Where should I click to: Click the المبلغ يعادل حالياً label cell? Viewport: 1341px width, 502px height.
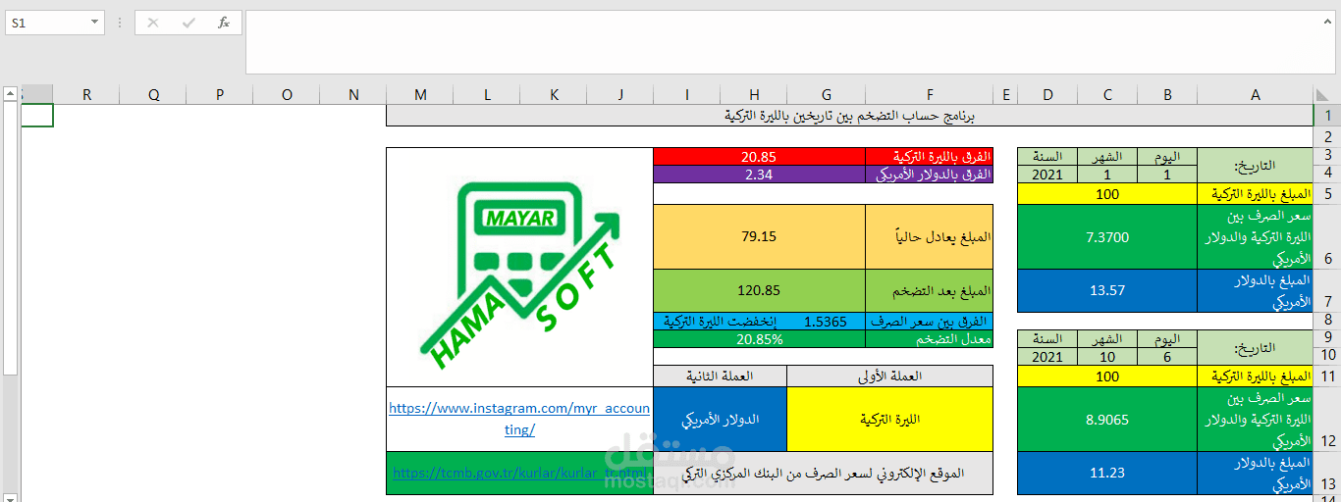(929, 236)
